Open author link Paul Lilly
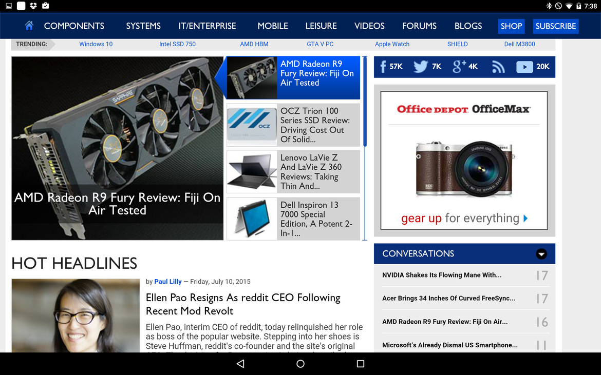Viewport: 601px width, 375px height. coord(168,282)
